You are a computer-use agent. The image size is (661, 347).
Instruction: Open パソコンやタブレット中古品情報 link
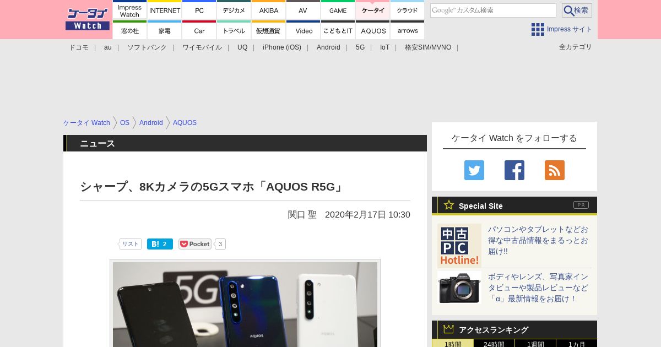[538, 240]
